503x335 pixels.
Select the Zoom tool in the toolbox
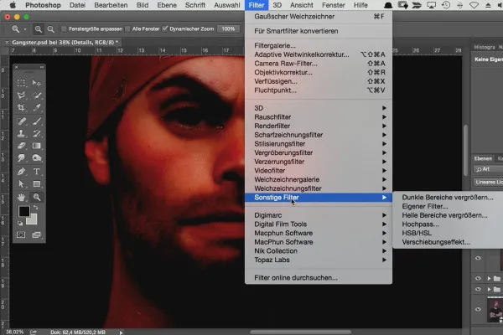37,197
